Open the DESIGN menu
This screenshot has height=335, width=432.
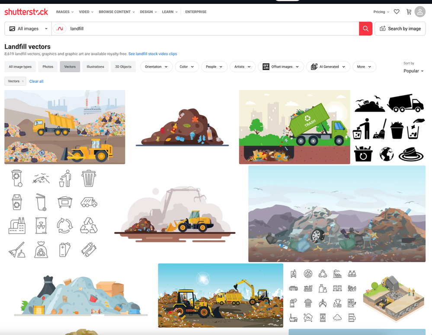(x=148, y=12)
